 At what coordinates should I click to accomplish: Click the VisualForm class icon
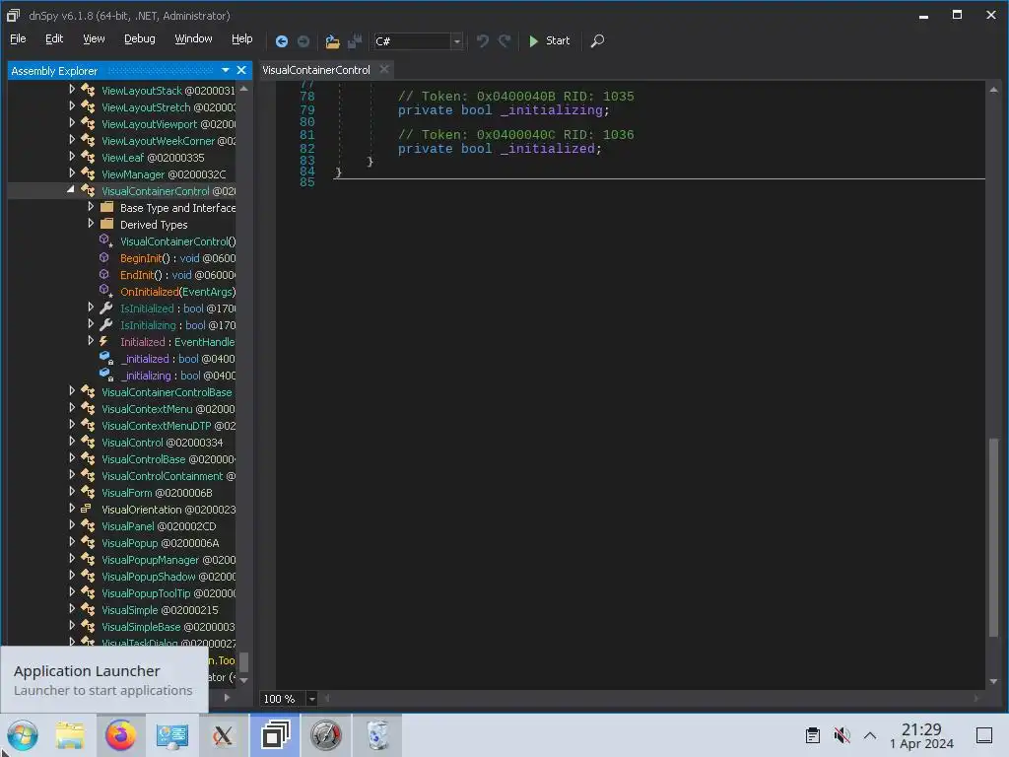[x=88, y=492]
